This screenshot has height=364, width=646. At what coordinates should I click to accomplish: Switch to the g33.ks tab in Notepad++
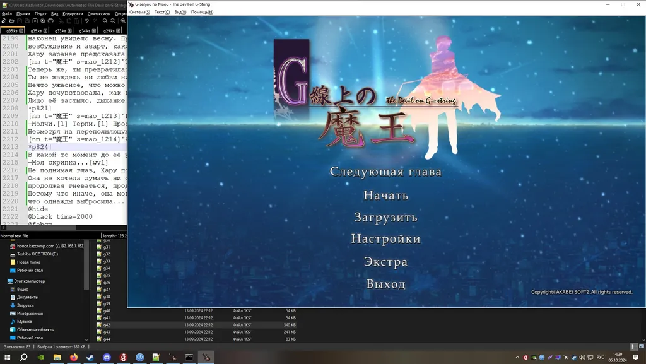(61, 31)
